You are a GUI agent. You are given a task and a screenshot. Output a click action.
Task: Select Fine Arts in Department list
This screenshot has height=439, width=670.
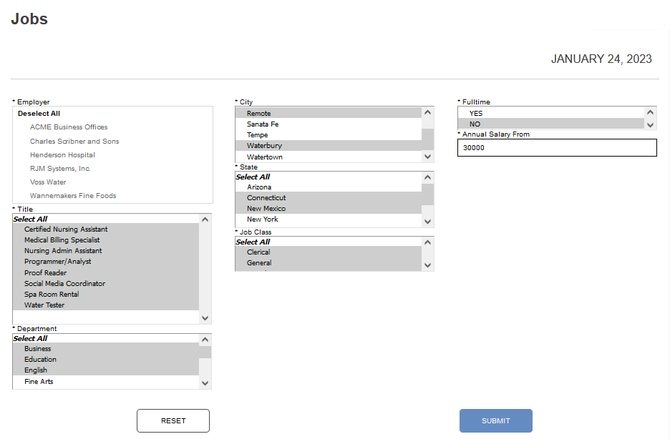coord(39,382)
